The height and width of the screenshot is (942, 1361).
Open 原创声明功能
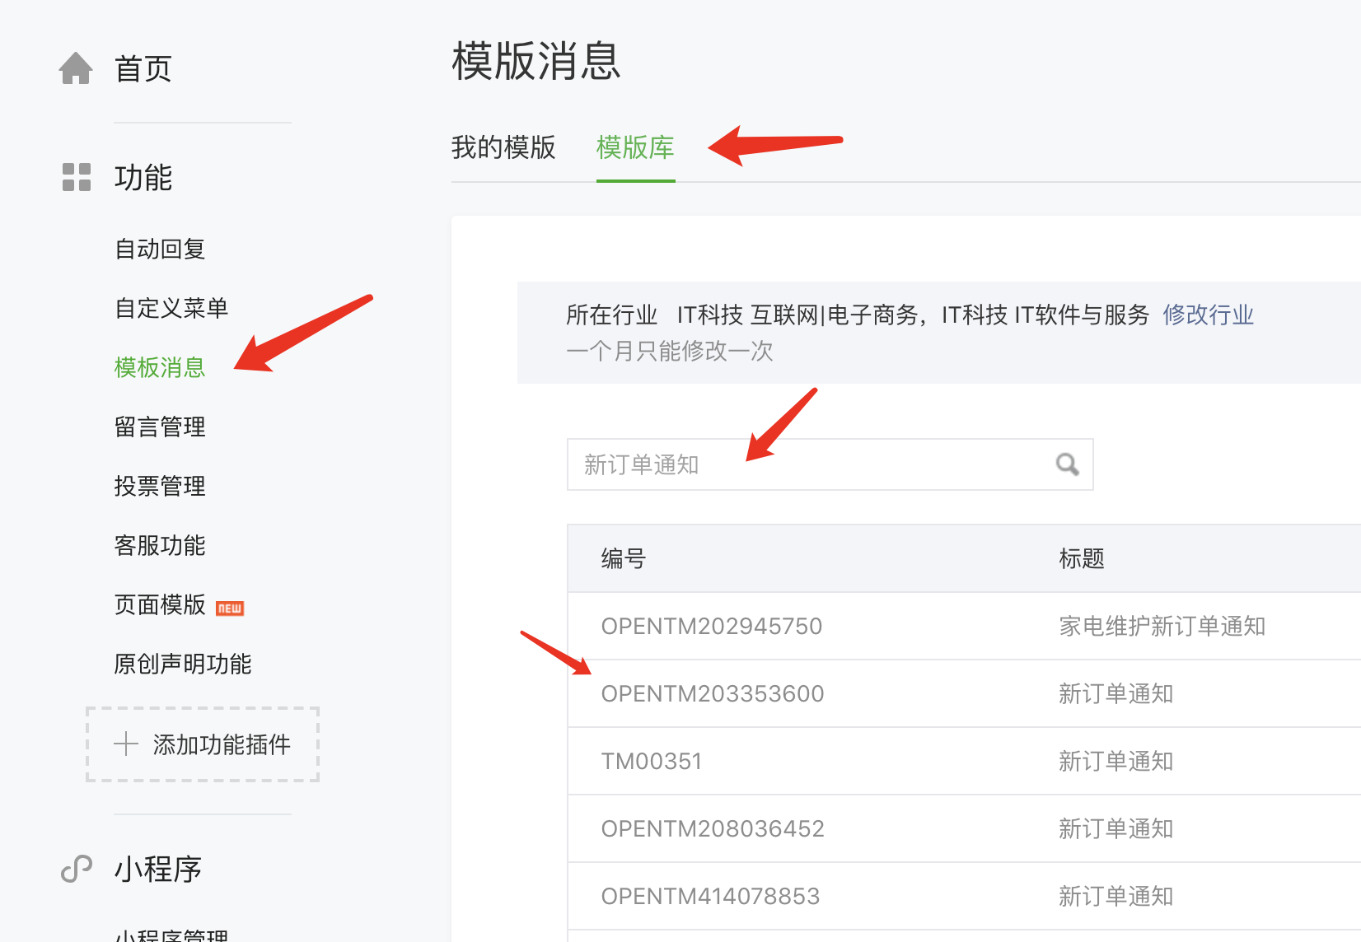coord(183,664)
